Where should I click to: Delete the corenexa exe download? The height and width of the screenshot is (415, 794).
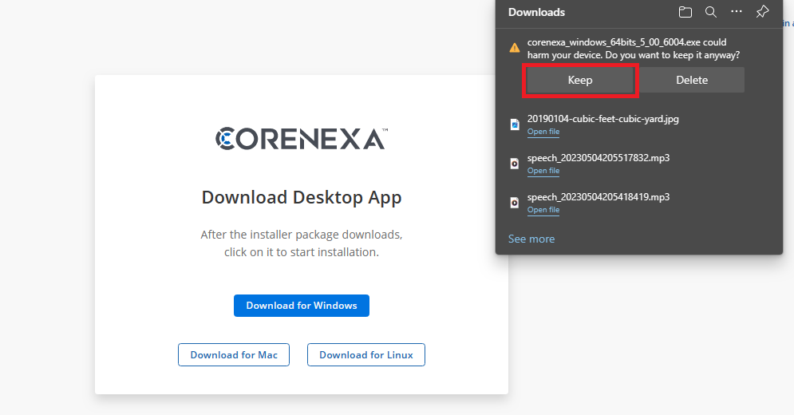692,80
